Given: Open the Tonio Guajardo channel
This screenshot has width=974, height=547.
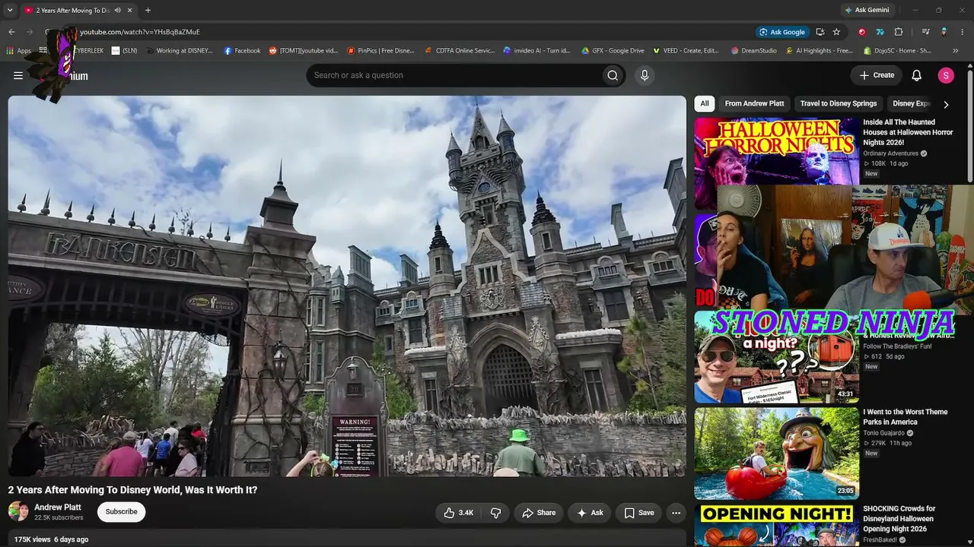Looking at the screenshot, I should click(x=884, y=433).
